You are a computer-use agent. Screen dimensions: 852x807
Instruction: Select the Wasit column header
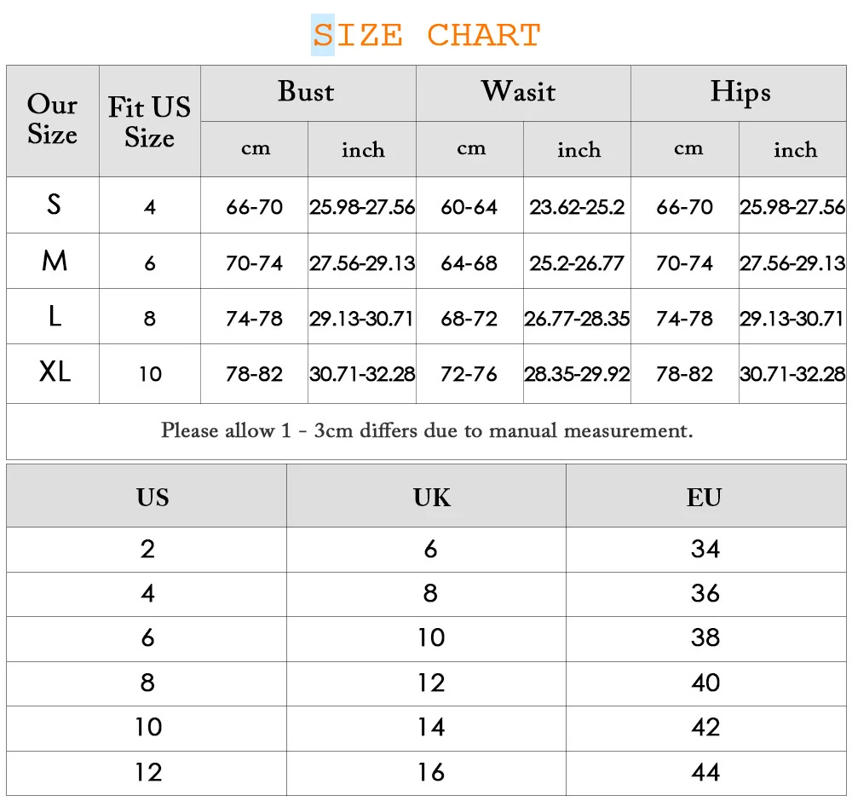(518, 92)
